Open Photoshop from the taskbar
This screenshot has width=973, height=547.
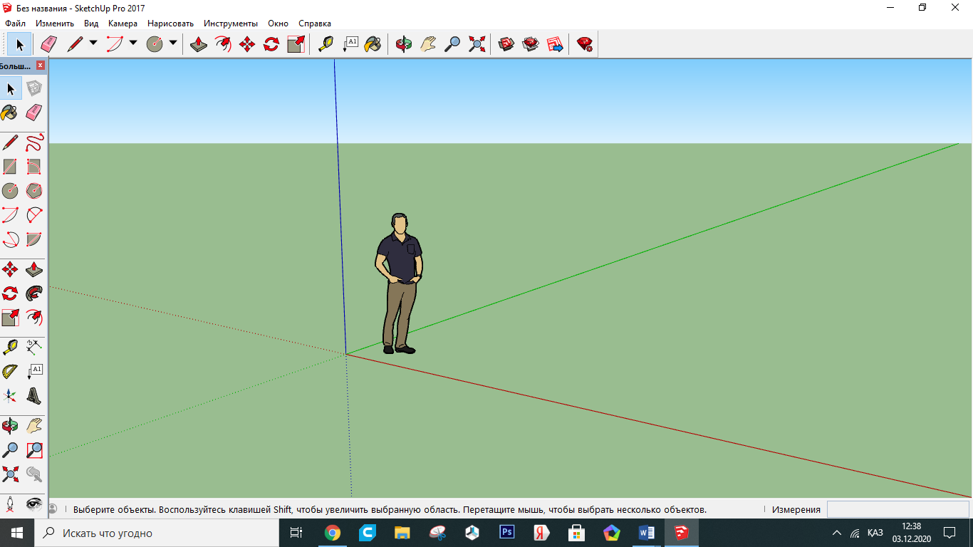click(507, 533)
